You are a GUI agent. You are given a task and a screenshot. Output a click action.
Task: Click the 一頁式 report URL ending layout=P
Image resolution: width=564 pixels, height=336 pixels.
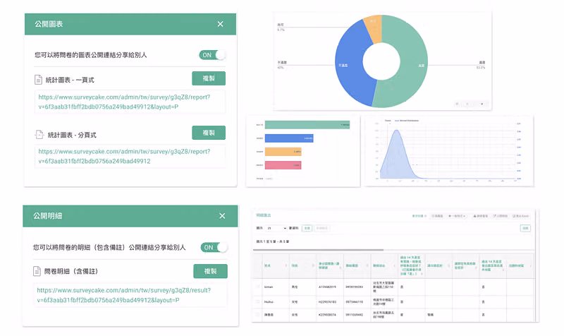coord(130,102)
